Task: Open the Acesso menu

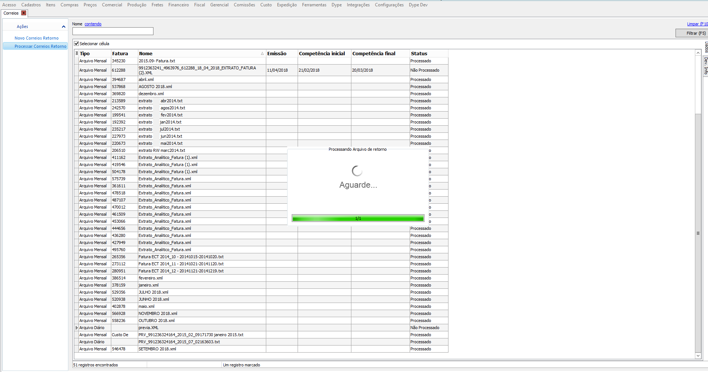Action: [x=9, y=5]
